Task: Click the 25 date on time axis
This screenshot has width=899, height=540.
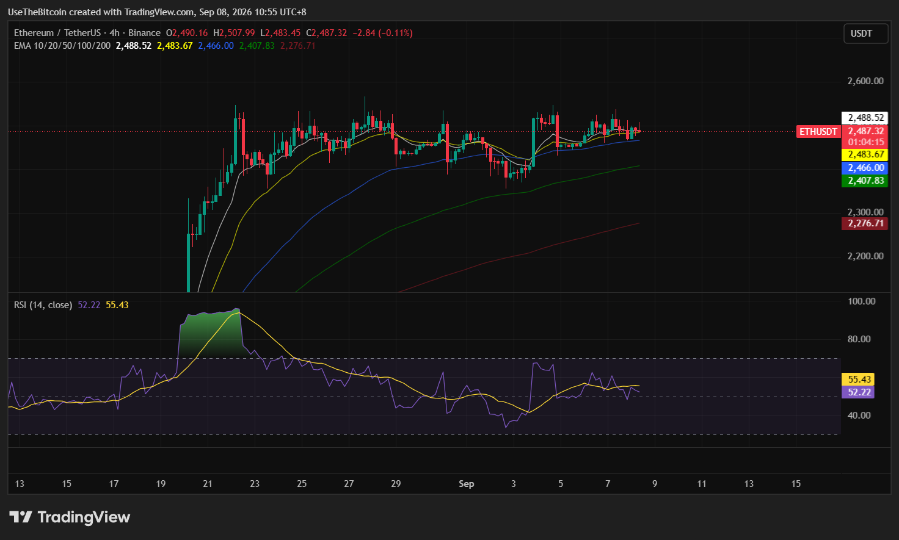Action: coord(302,484)
